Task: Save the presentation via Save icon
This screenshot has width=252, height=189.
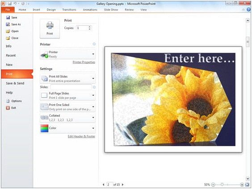Action: (8, 17)
